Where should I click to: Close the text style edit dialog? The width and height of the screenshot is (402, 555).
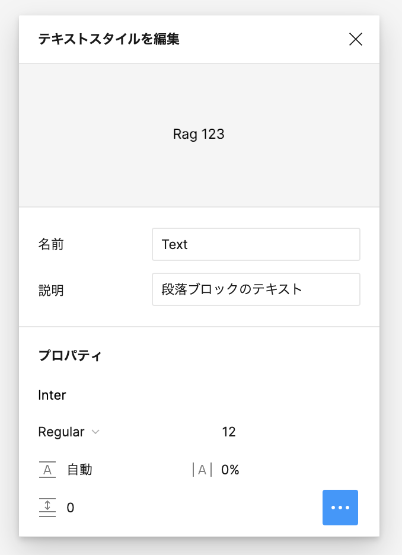click(x=355, y=40)
